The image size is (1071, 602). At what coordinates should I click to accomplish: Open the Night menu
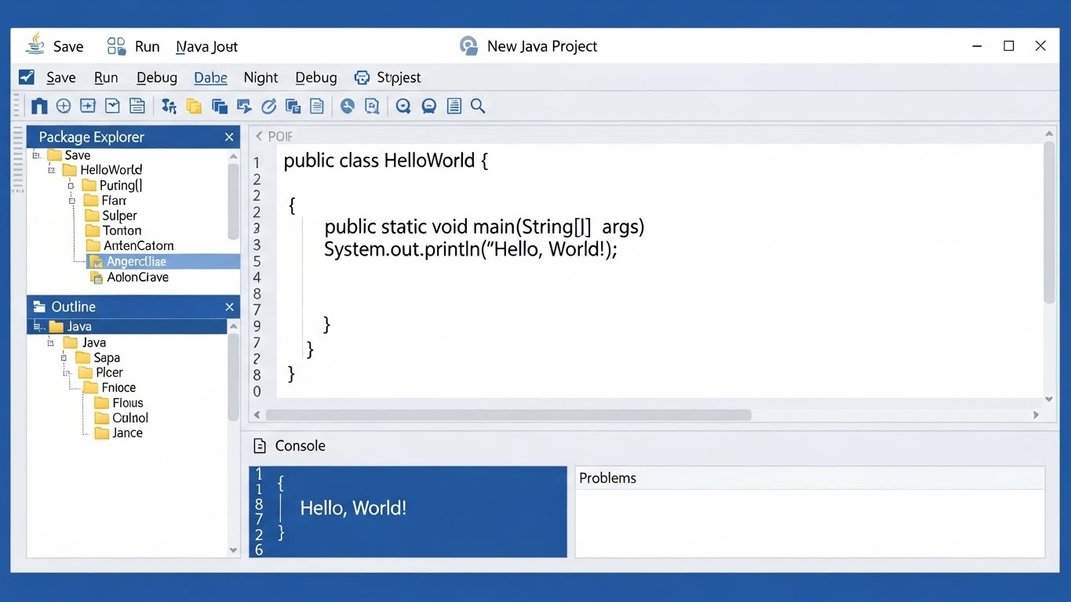click(x=260, y=78)
